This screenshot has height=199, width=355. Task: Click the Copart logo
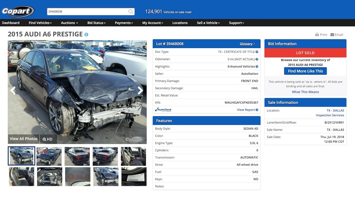(18, 11)
